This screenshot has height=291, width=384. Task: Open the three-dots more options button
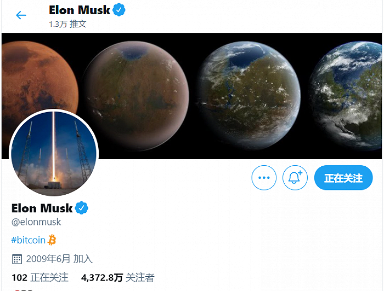pyautogui.click(x=264, y=178)
